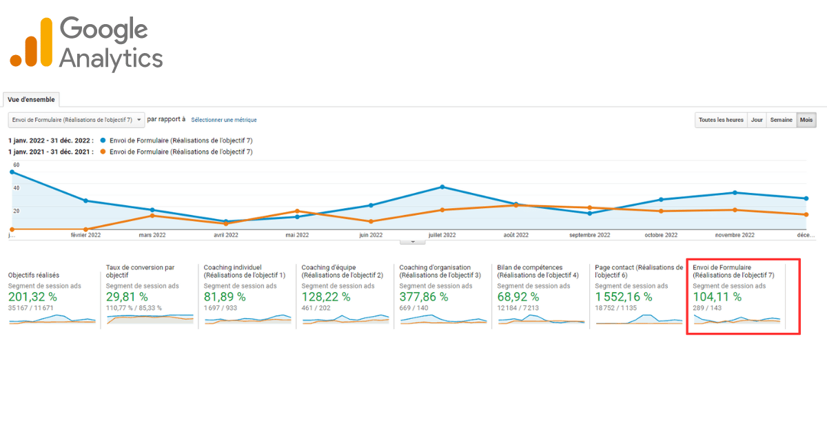
Task: Click the novembre 2022 blue data point
Action: 735,193
